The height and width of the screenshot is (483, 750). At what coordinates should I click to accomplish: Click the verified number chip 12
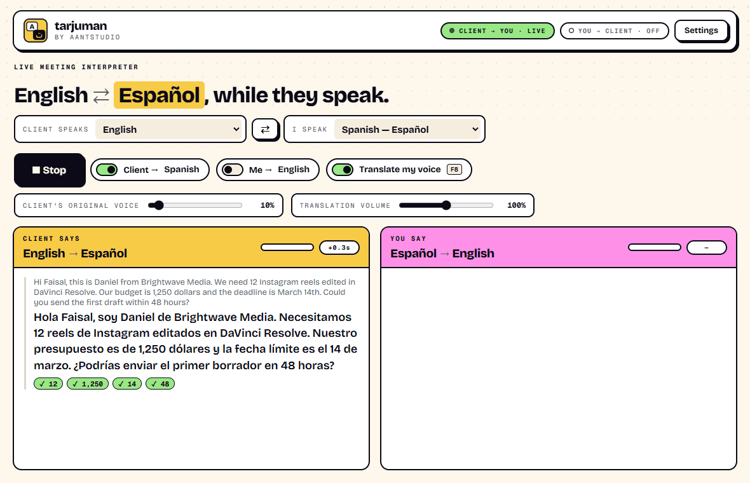point(48,384)
